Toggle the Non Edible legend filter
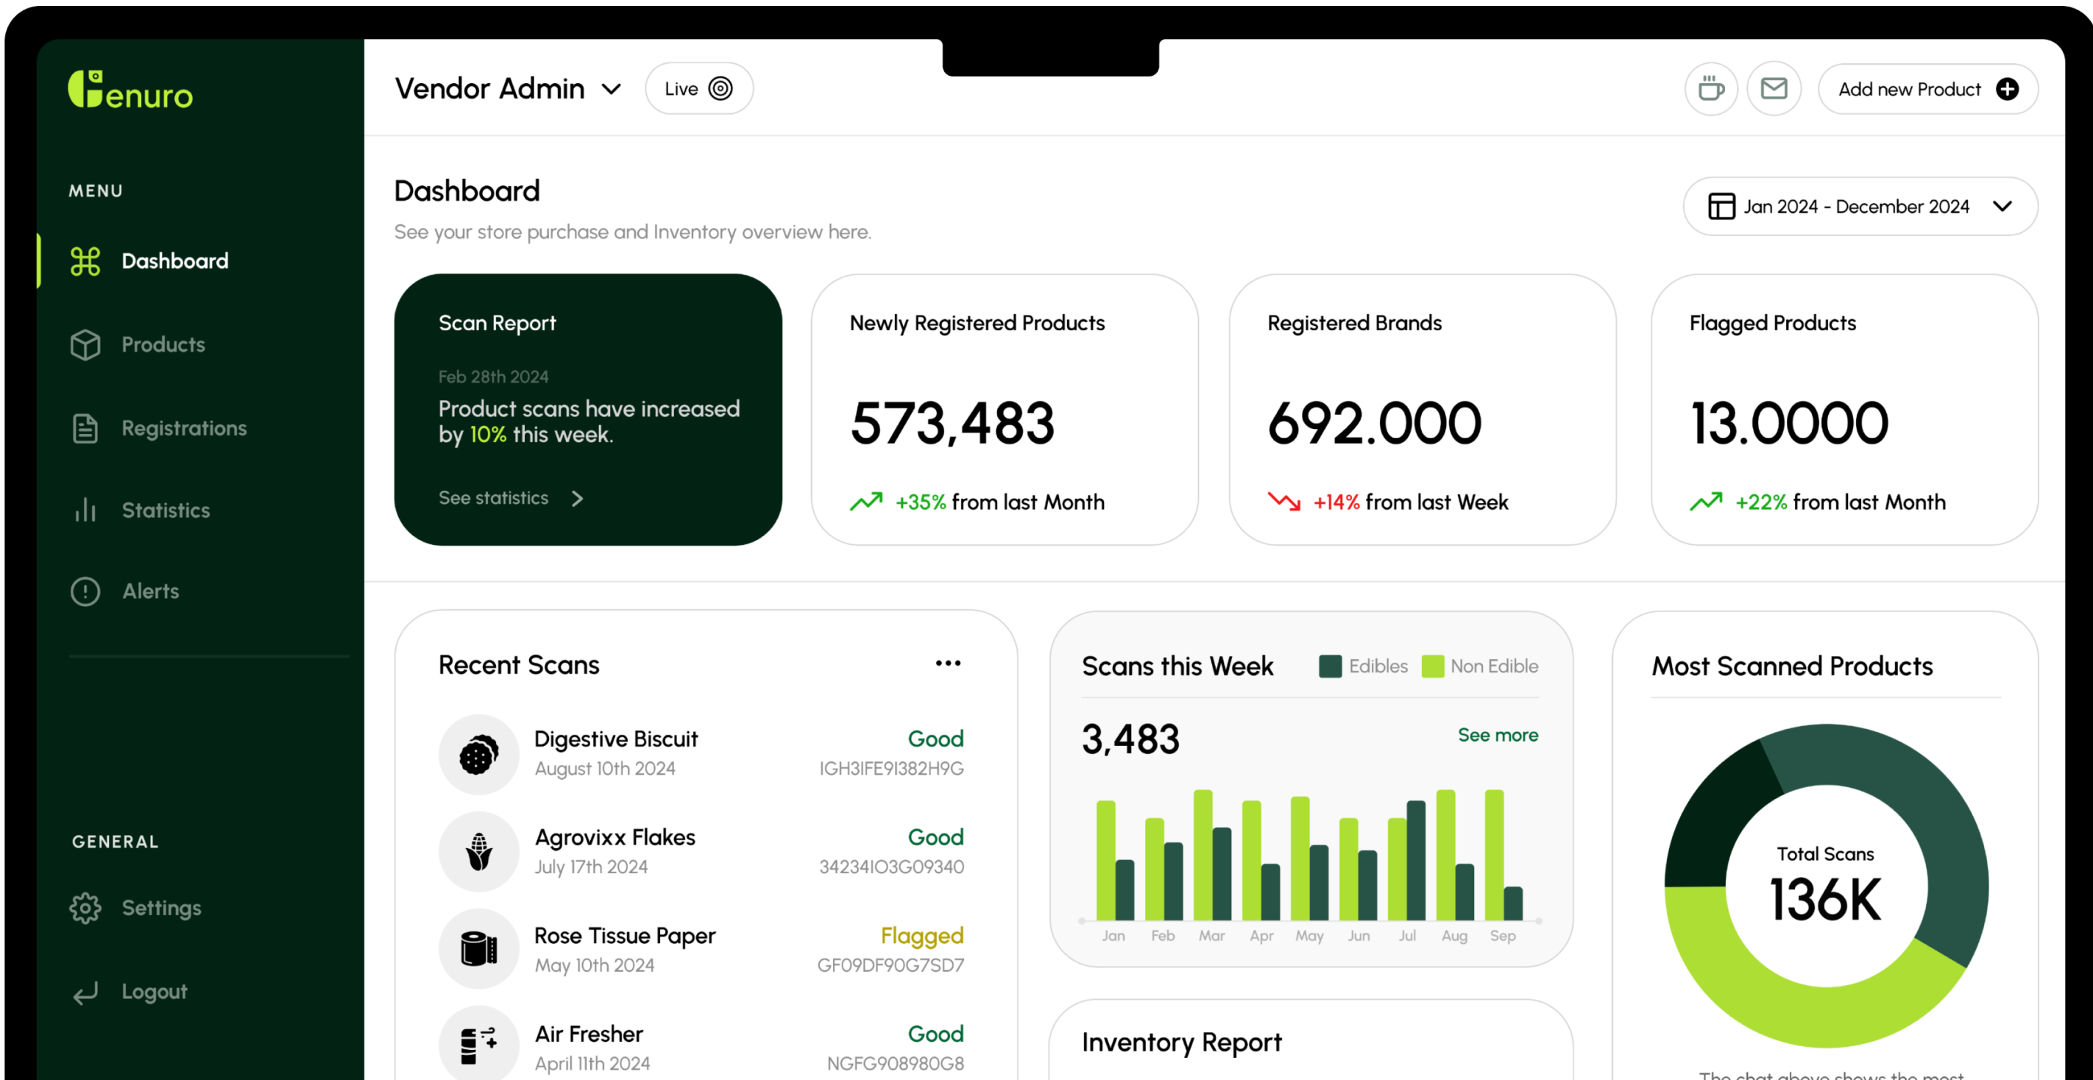Screen dimensions: 2093x1080 pos(1481,666)
